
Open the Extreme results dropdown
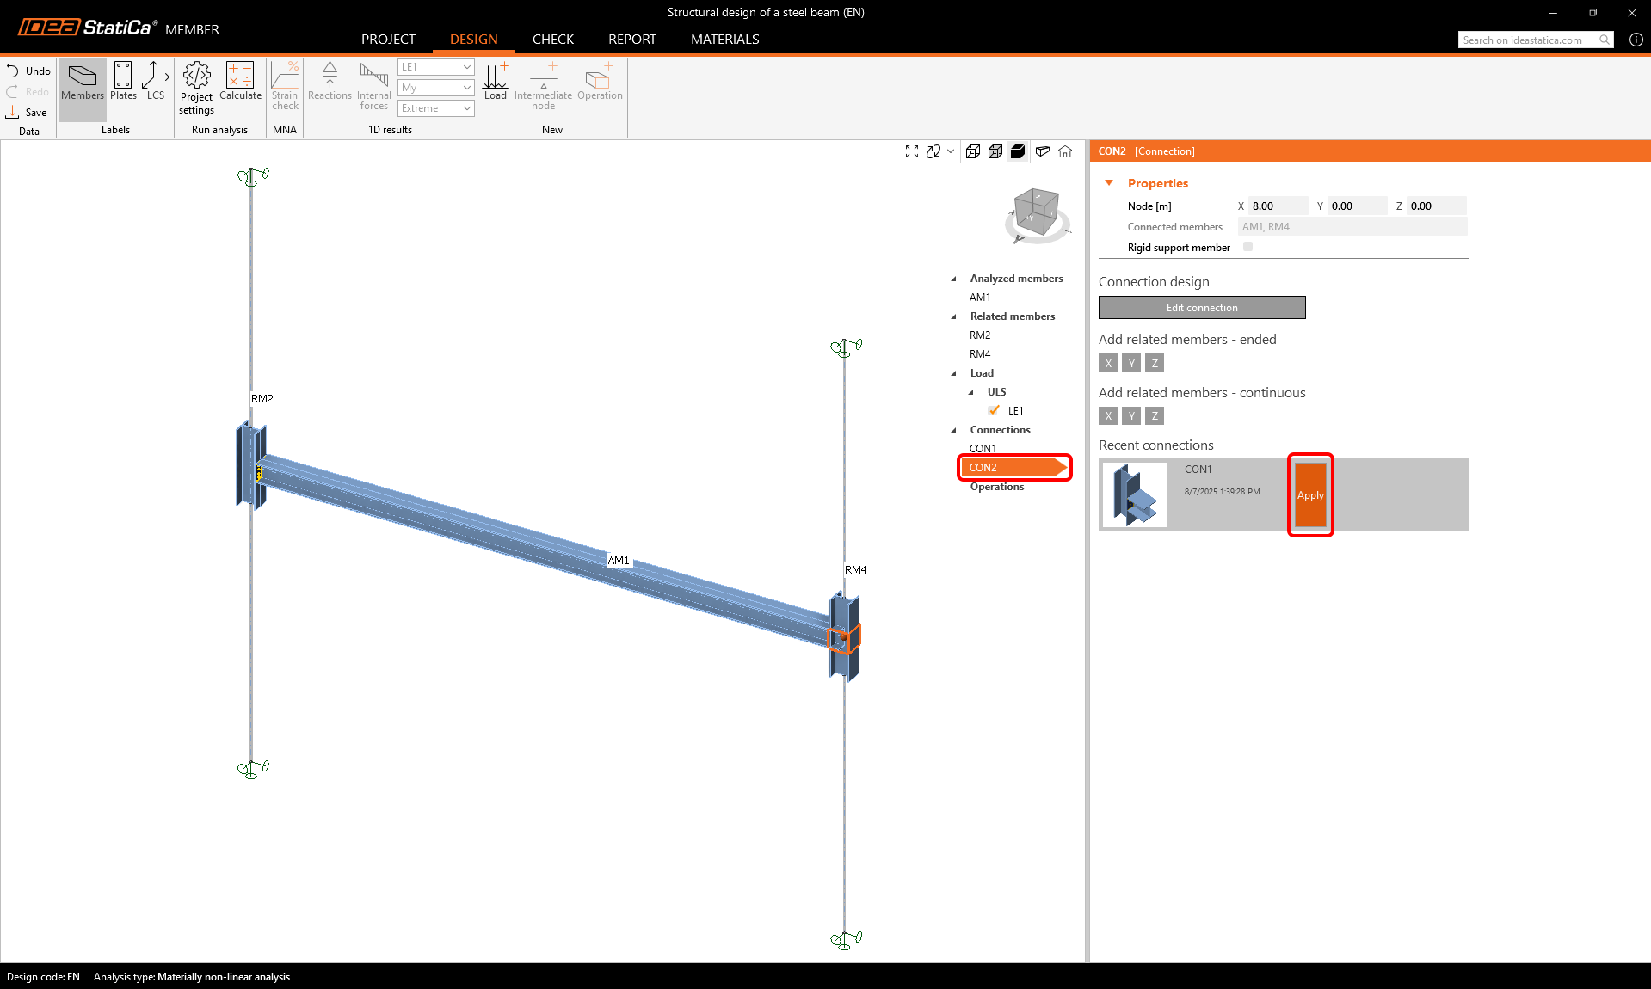(x=435, y=108)
